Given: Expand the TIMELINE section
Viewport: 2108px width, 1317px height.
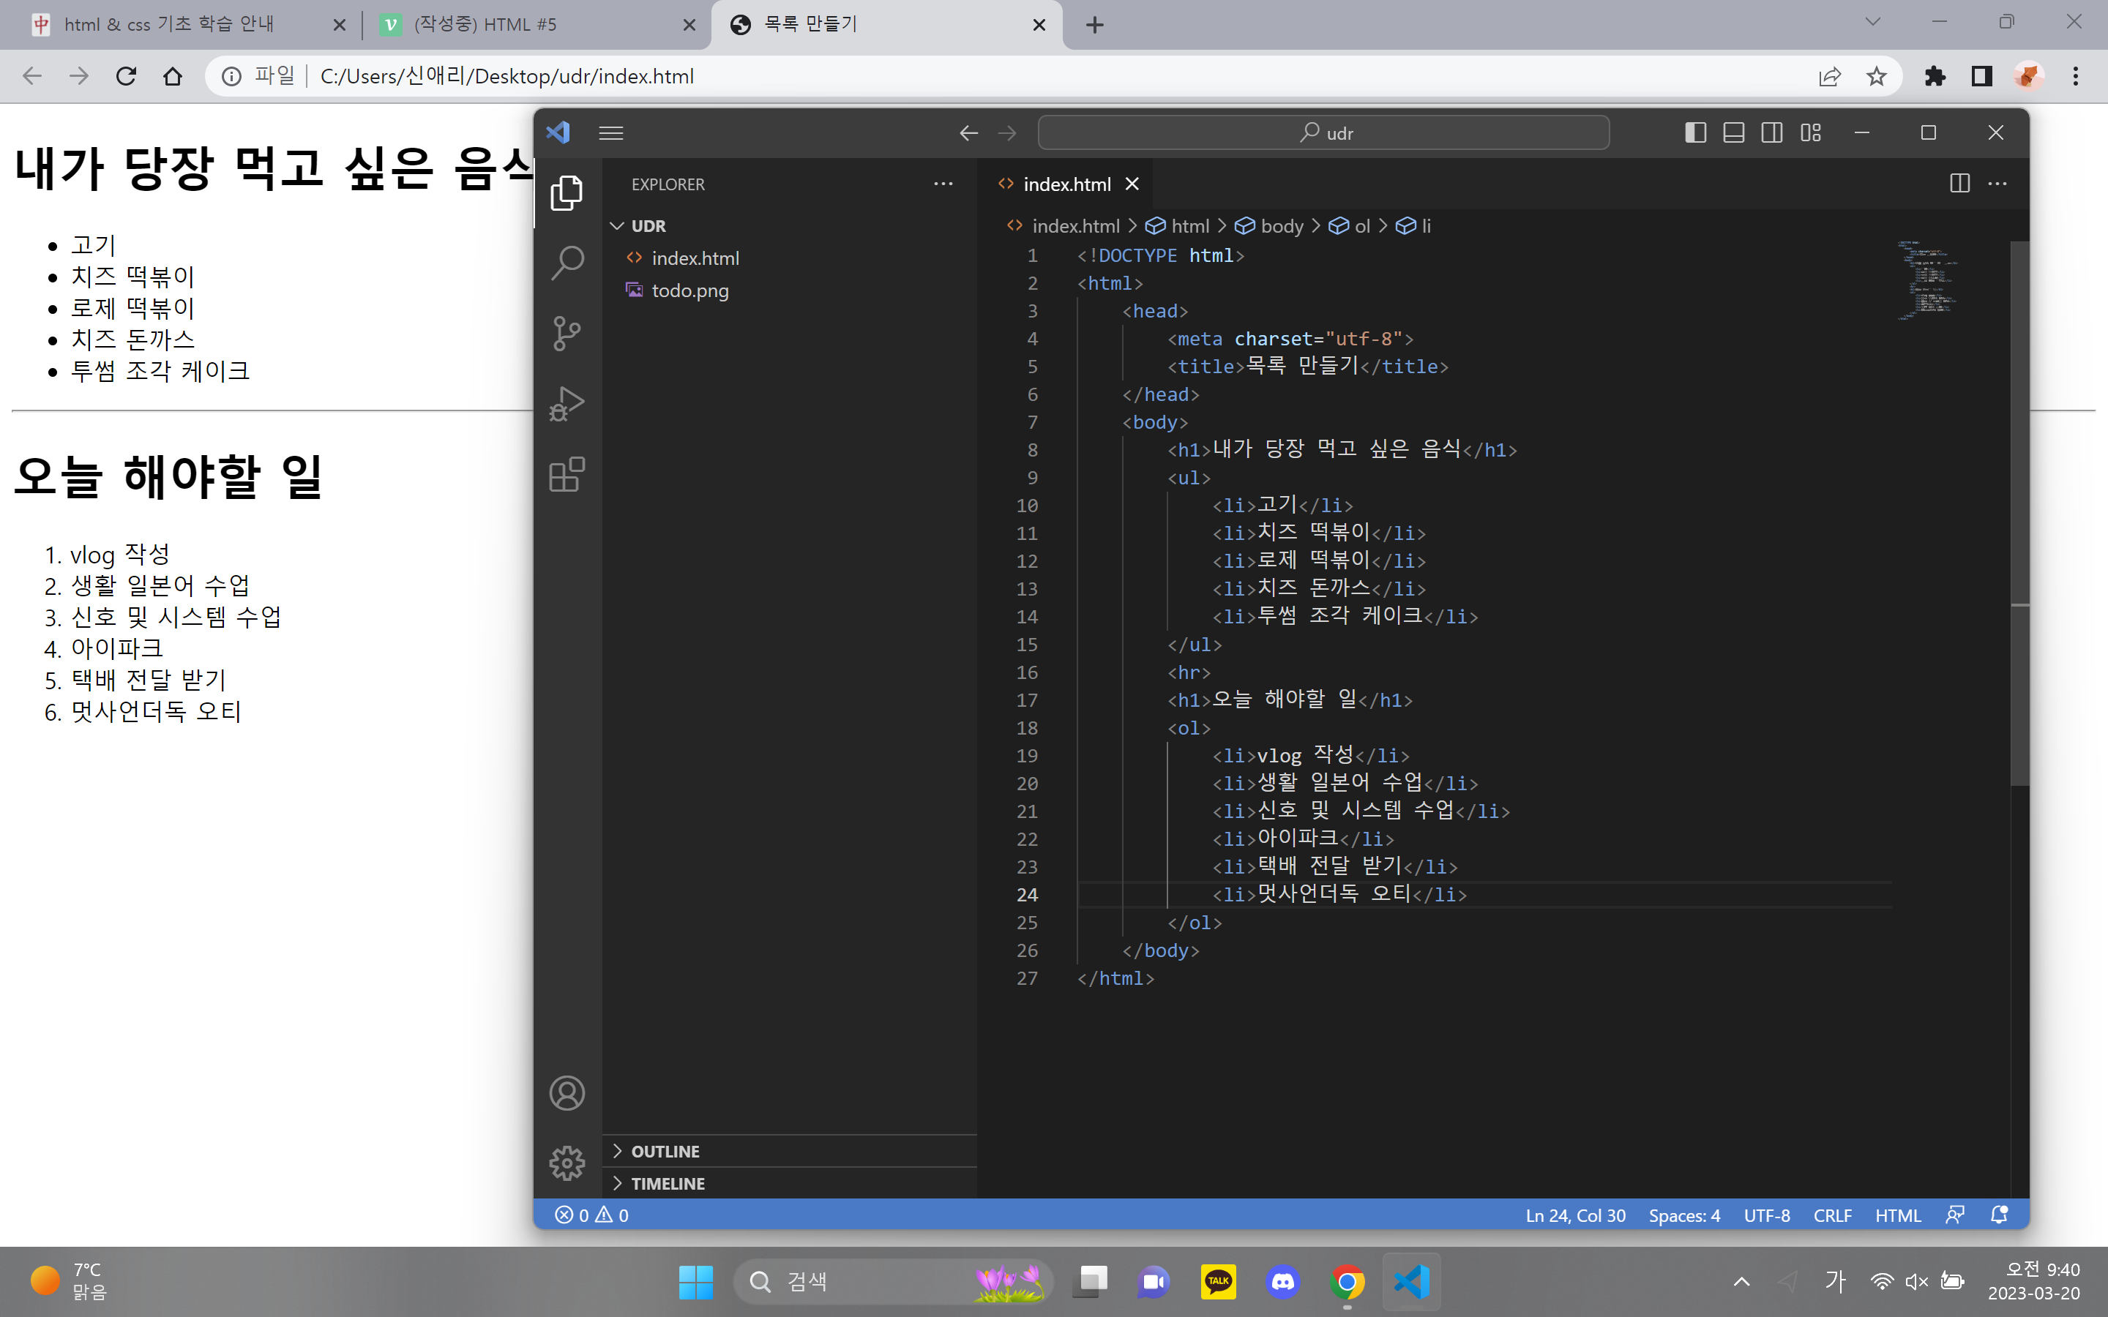Looking at the screenshot, I should coord(668,1183).
